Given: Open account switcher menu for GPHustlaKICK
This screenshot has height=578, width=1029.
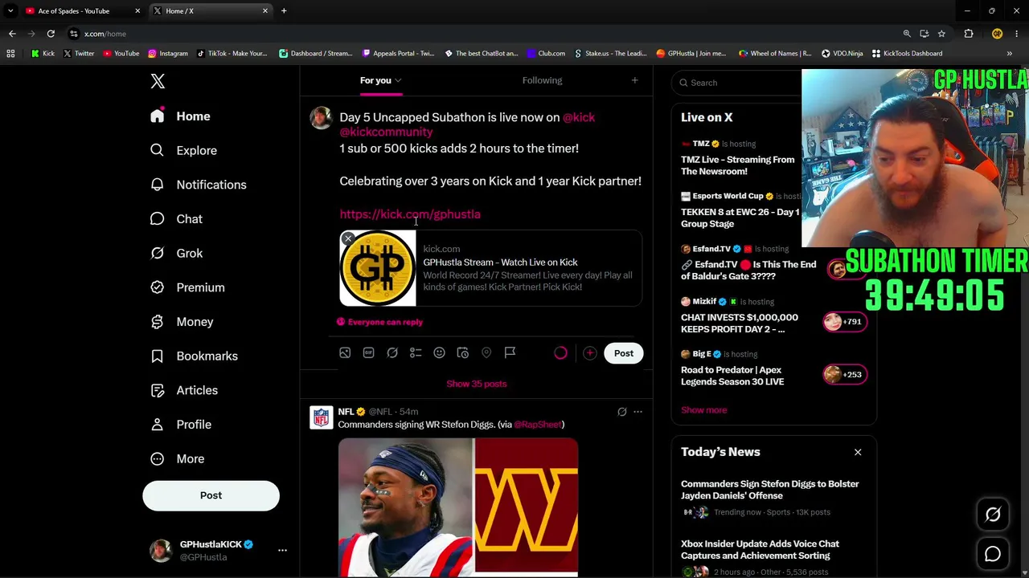Looking at the screenshot, I should pyautogui.click(x=282, y=550).
